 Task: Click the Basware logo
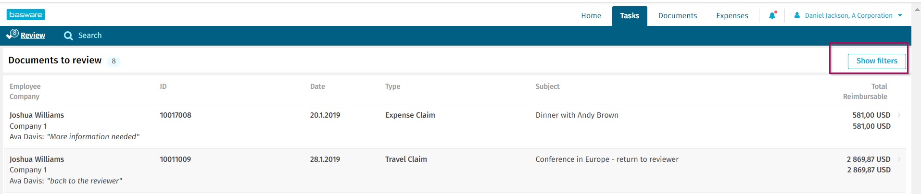pos(26,15)
